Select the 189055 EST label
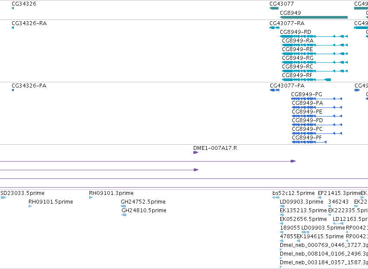The height and width of the screenshot is (269, 368). [x=290, y=228]
